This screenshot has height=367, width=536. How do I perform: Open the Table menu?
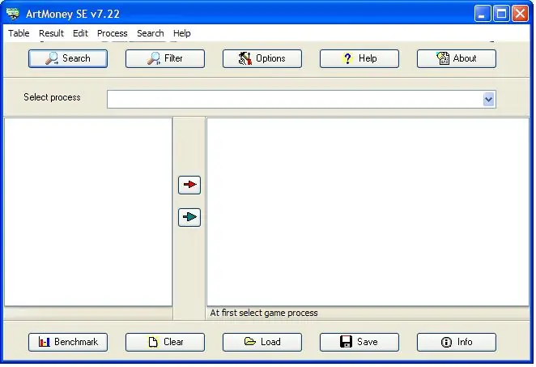pyautogui.click(x=19, y=33)
